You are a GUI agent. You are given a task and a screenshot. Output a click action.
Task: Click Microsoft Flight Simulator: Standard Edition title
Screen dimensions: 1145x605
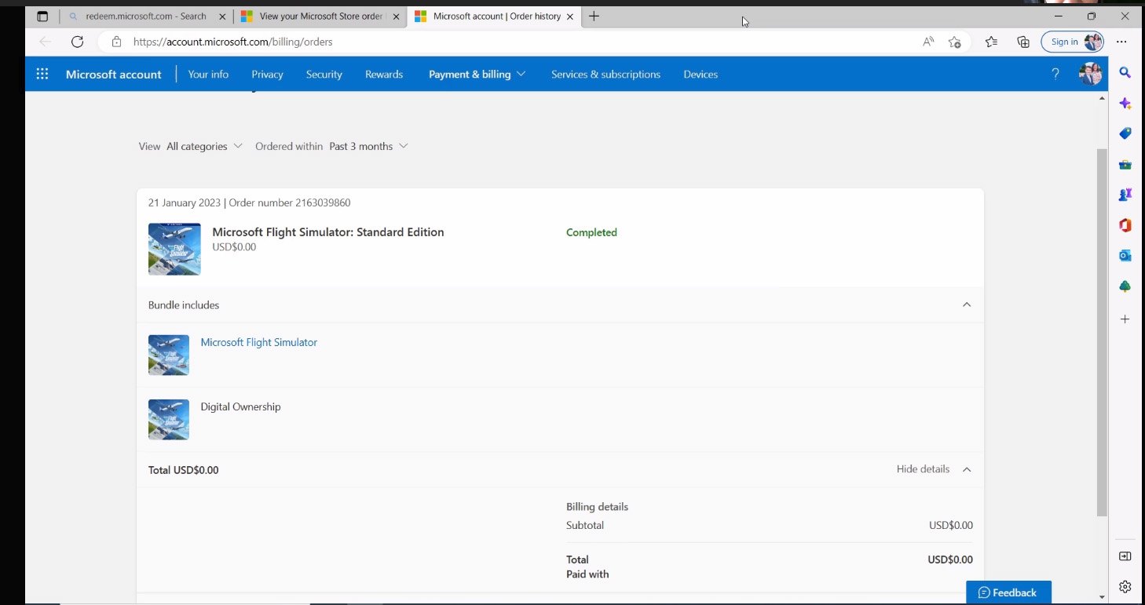point(328,232)
